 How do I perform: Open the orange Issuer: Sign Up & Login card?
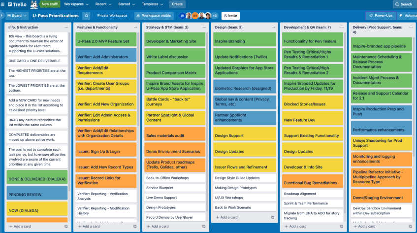click(106, 150)
